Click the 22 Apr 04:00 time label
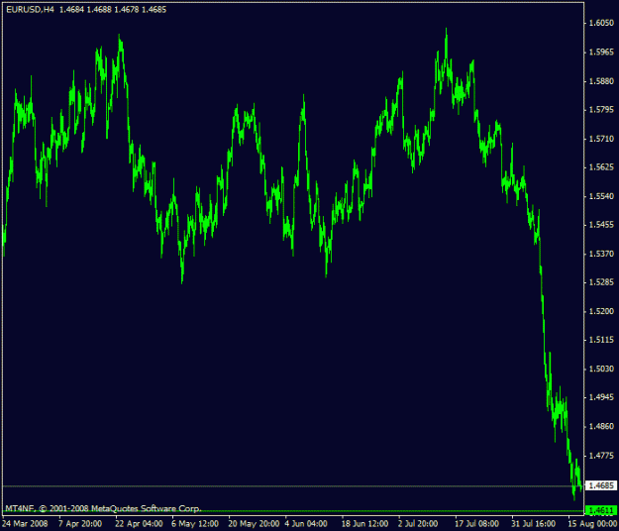This screenshot has width=619, height=531. click(x=139, y=524)
